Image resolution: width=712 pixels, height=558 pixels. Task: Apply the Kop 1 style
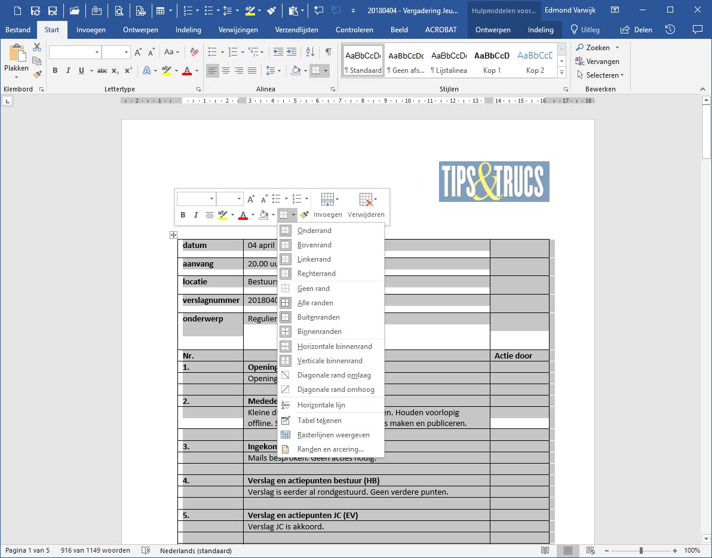point(492,60)
